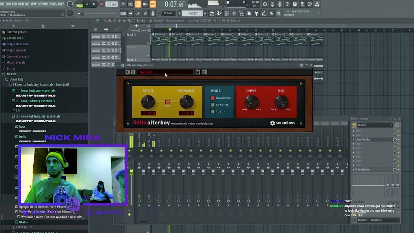Toggle the link icon in the toolbar
Viewport: 414px width, 233px height.
pos(145,13)
